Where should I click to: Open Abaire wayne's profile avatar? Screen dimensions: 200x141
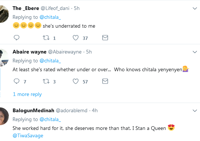point(4,58)
